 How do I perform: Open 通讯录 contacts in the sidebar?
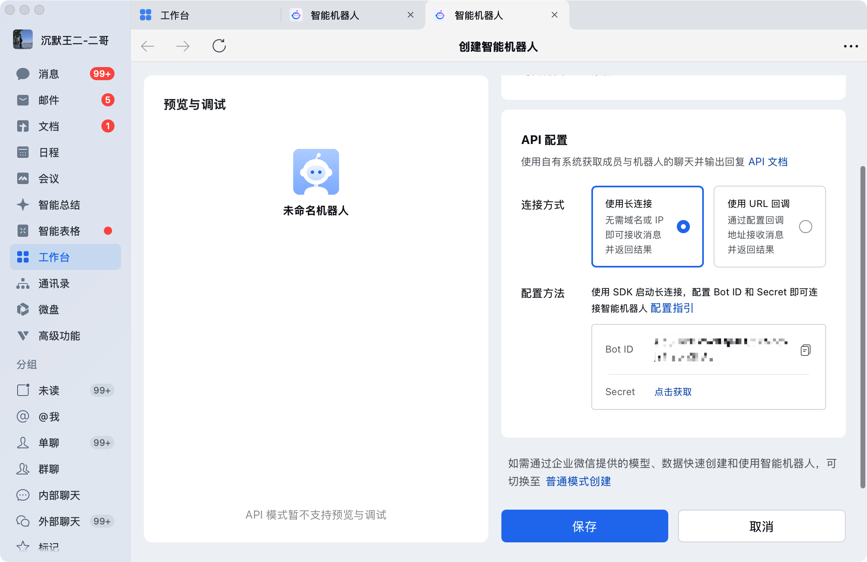tap(54, 283)
